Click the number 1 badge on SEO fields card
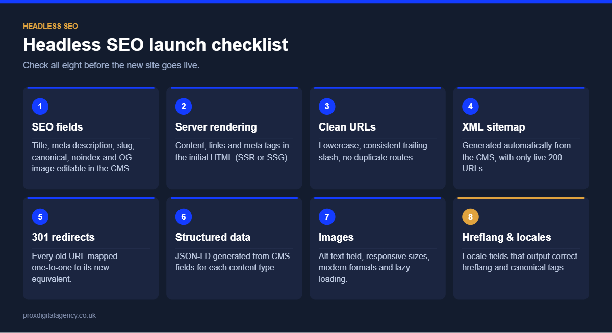The height and width of the screenshot is (333, 612). 40,107
